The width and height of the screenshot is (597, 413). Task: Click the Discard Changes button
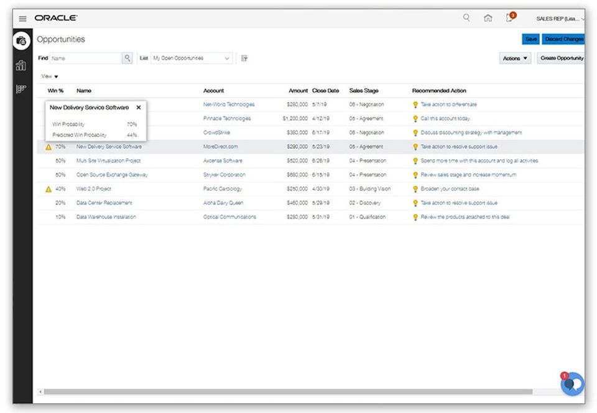(x=563, y=39)
